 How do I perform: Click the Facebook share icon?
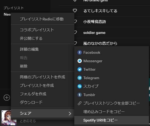coord(80,52)
